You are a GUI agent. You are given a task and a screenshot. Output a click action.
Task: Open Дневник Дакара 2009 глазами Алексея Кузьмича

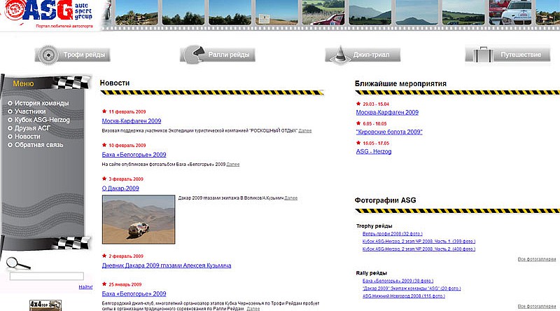pyautogui.click(x=167, y=266)
